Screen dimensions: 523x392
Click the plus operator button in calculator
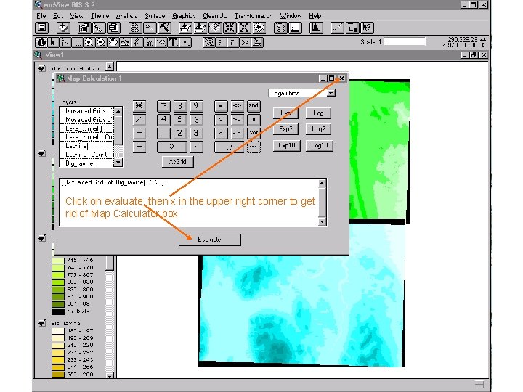[x=139, y=147]
